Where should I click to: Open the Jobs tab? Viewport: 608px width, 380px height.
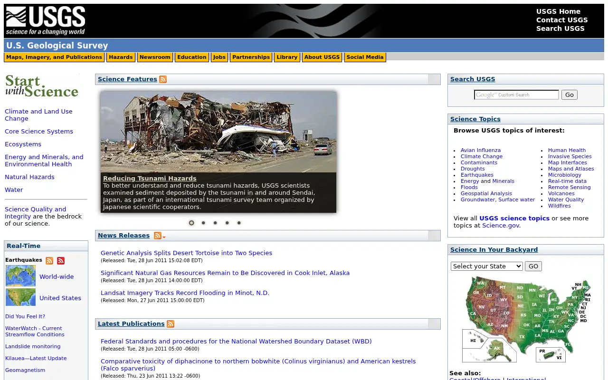point(219,57)
